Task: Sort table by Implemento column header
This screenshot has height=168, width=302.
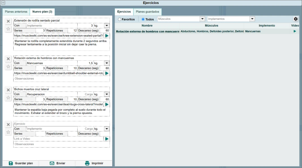Action: click(267, 25)
